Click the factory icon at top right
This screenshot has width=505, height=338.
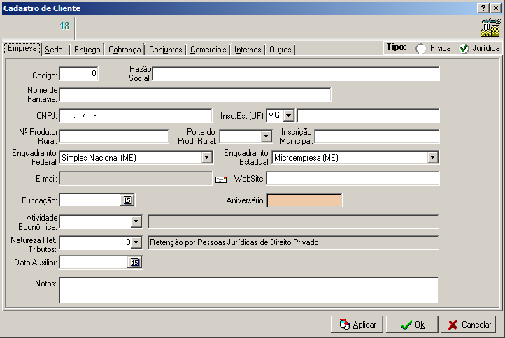(x=490, y=27)
